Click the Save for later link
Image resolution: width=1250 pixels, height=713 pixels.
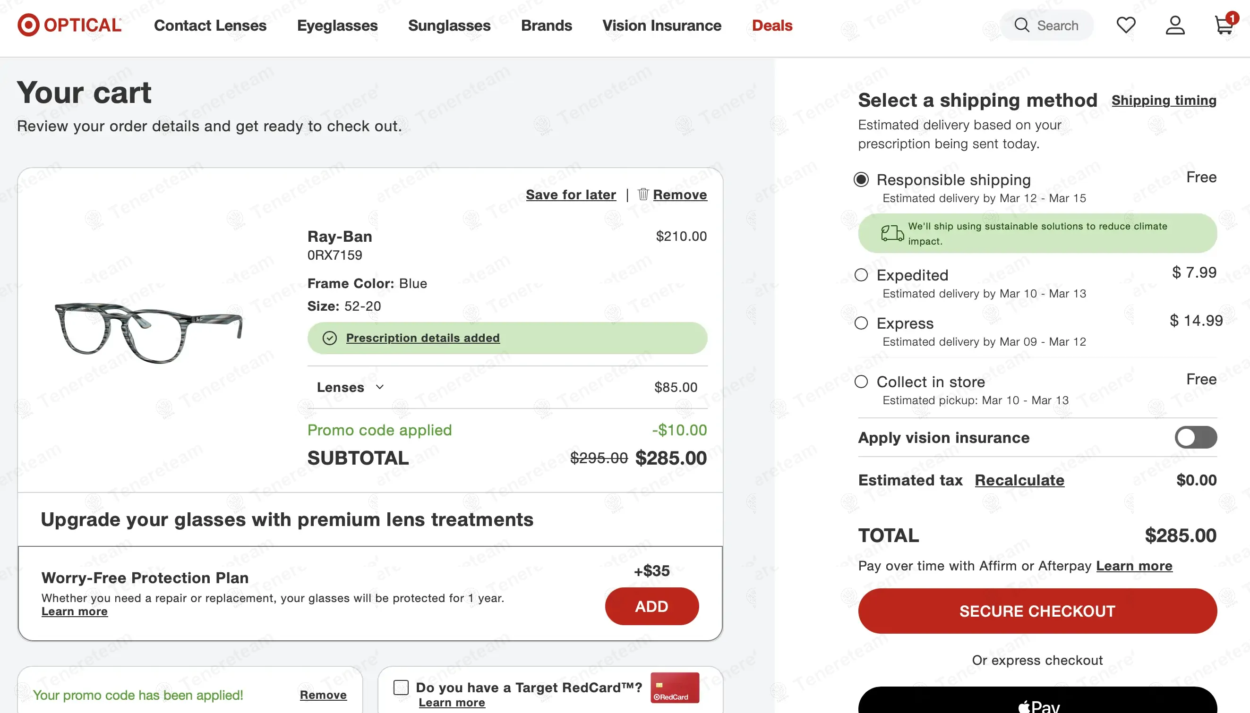point(571,195)
